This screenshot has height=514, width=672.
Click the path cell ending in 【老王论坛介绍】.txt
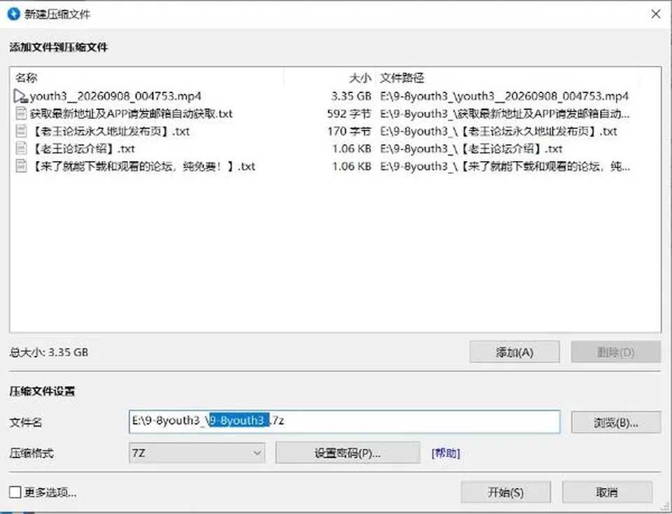tap(471, 148)
